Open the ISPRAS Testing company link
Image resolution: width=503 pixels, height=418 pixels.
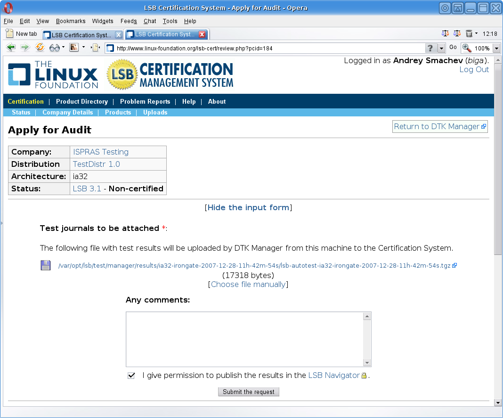101,152
